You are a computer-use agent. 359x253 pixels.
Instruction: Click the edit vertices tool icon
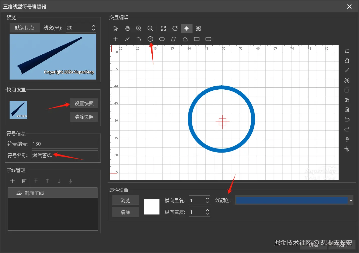pos(347,61)
